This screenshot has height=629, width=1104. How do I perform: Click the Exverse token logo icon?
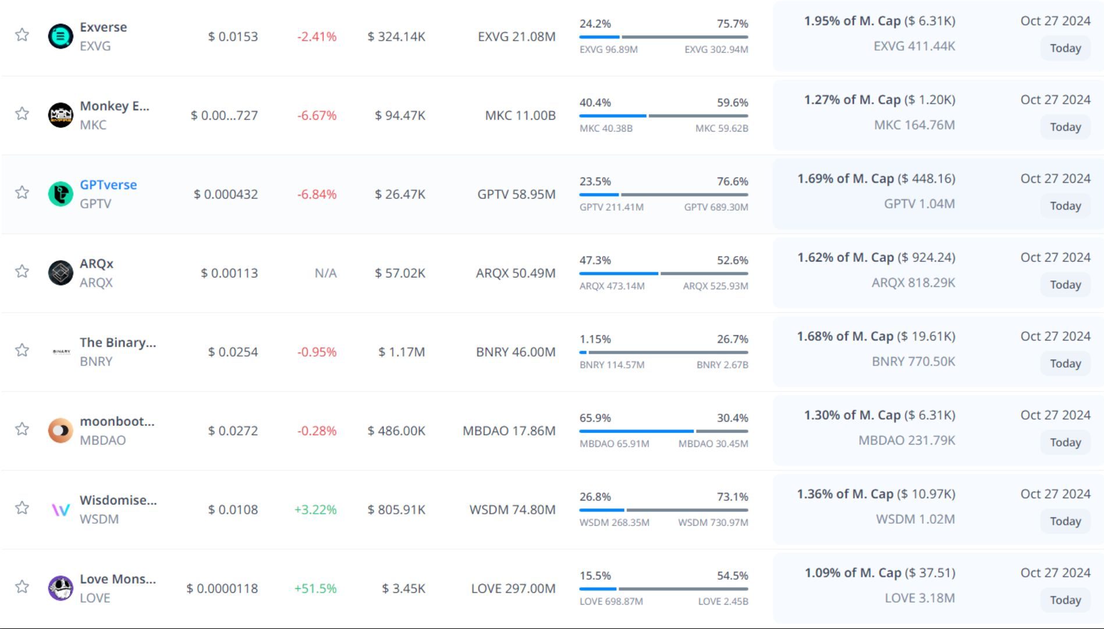[61, 36]
